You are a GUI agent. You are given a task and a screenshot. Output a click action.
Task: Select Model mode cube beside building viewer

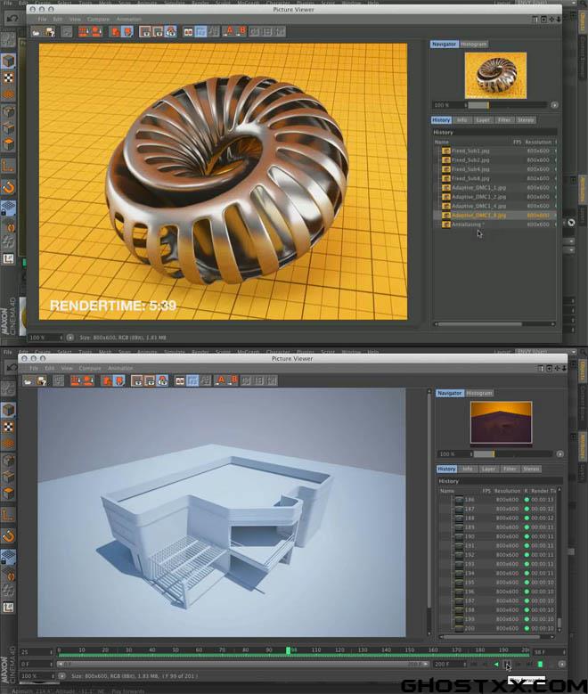tap(8, 410)
